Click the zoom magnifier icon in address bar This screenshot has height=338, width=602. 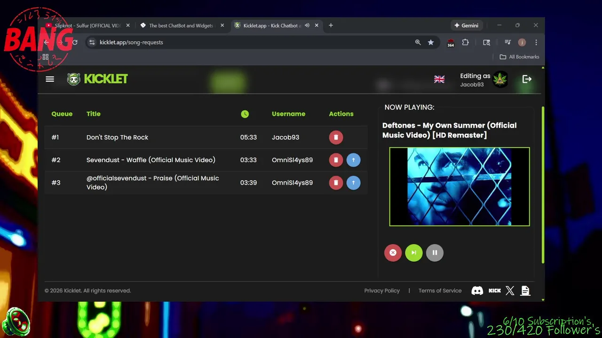(418, 42)
